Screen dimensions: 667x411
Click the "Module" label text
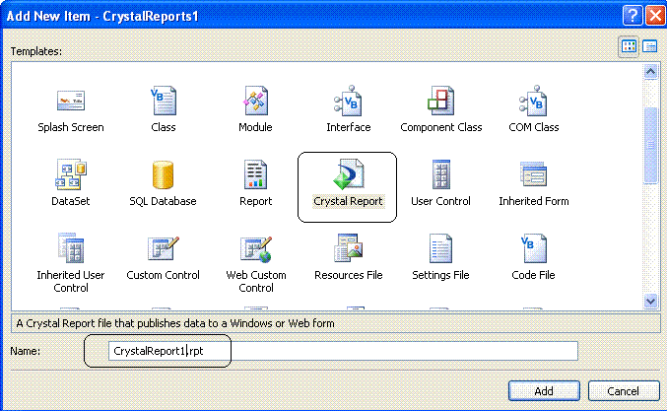[255, 127]
